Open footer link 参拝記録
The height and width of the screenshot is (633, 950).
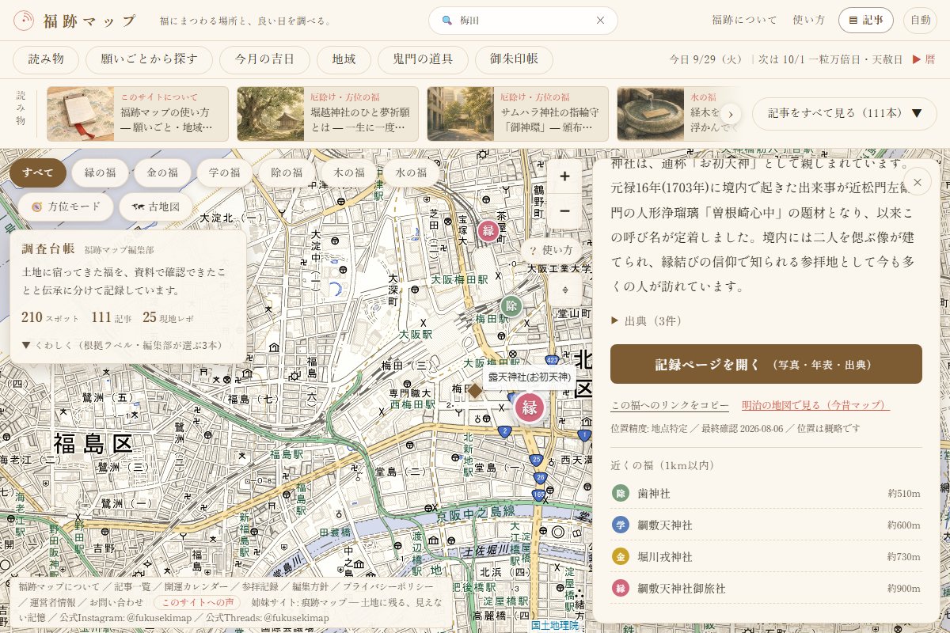pos(262,586)
